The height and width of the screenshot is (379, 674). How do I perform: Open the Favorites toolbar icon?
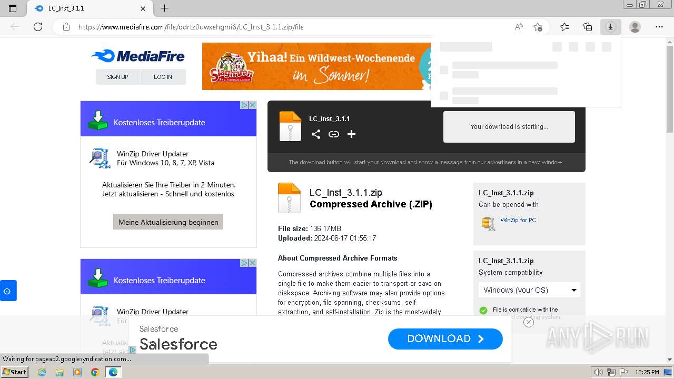click(x=564, y=27)
